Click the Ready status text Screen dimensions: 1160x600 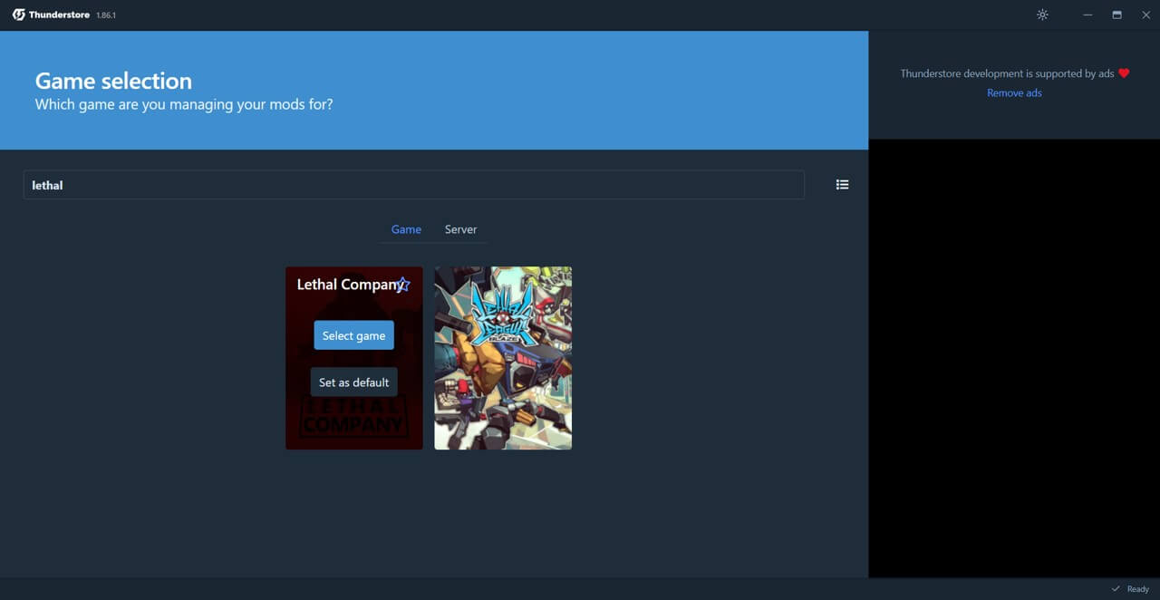1138,589
